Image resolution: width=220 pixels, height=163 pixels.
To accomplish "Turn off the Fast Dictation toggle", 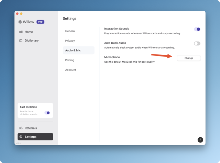I will point(47,113).
